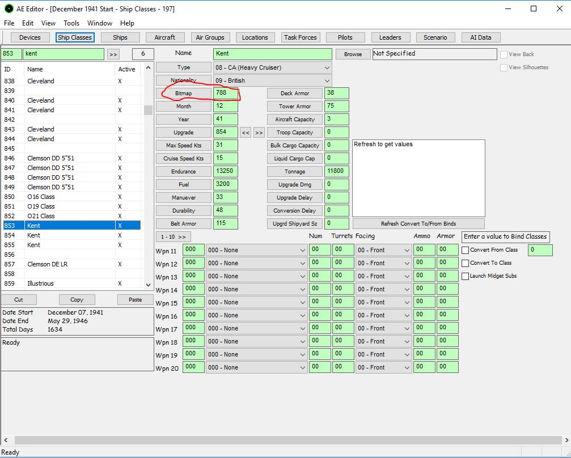Switch to the Scenario tab

435,37
